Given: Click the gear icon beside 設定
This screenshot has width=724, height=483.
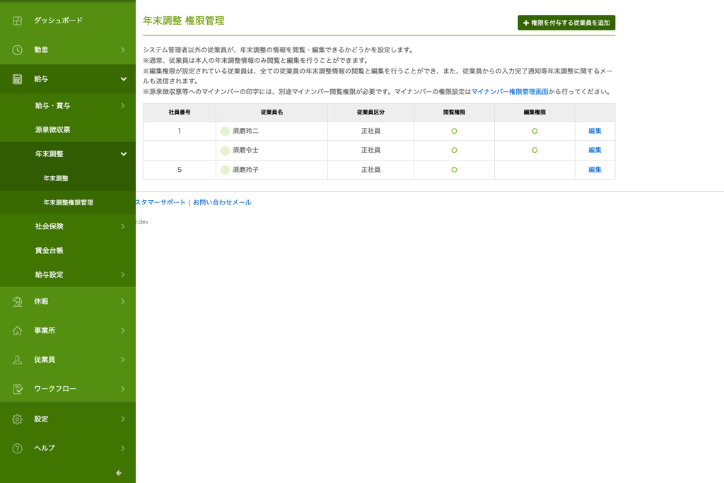Looking at the screenshot, I should click(x=17, y=419).
